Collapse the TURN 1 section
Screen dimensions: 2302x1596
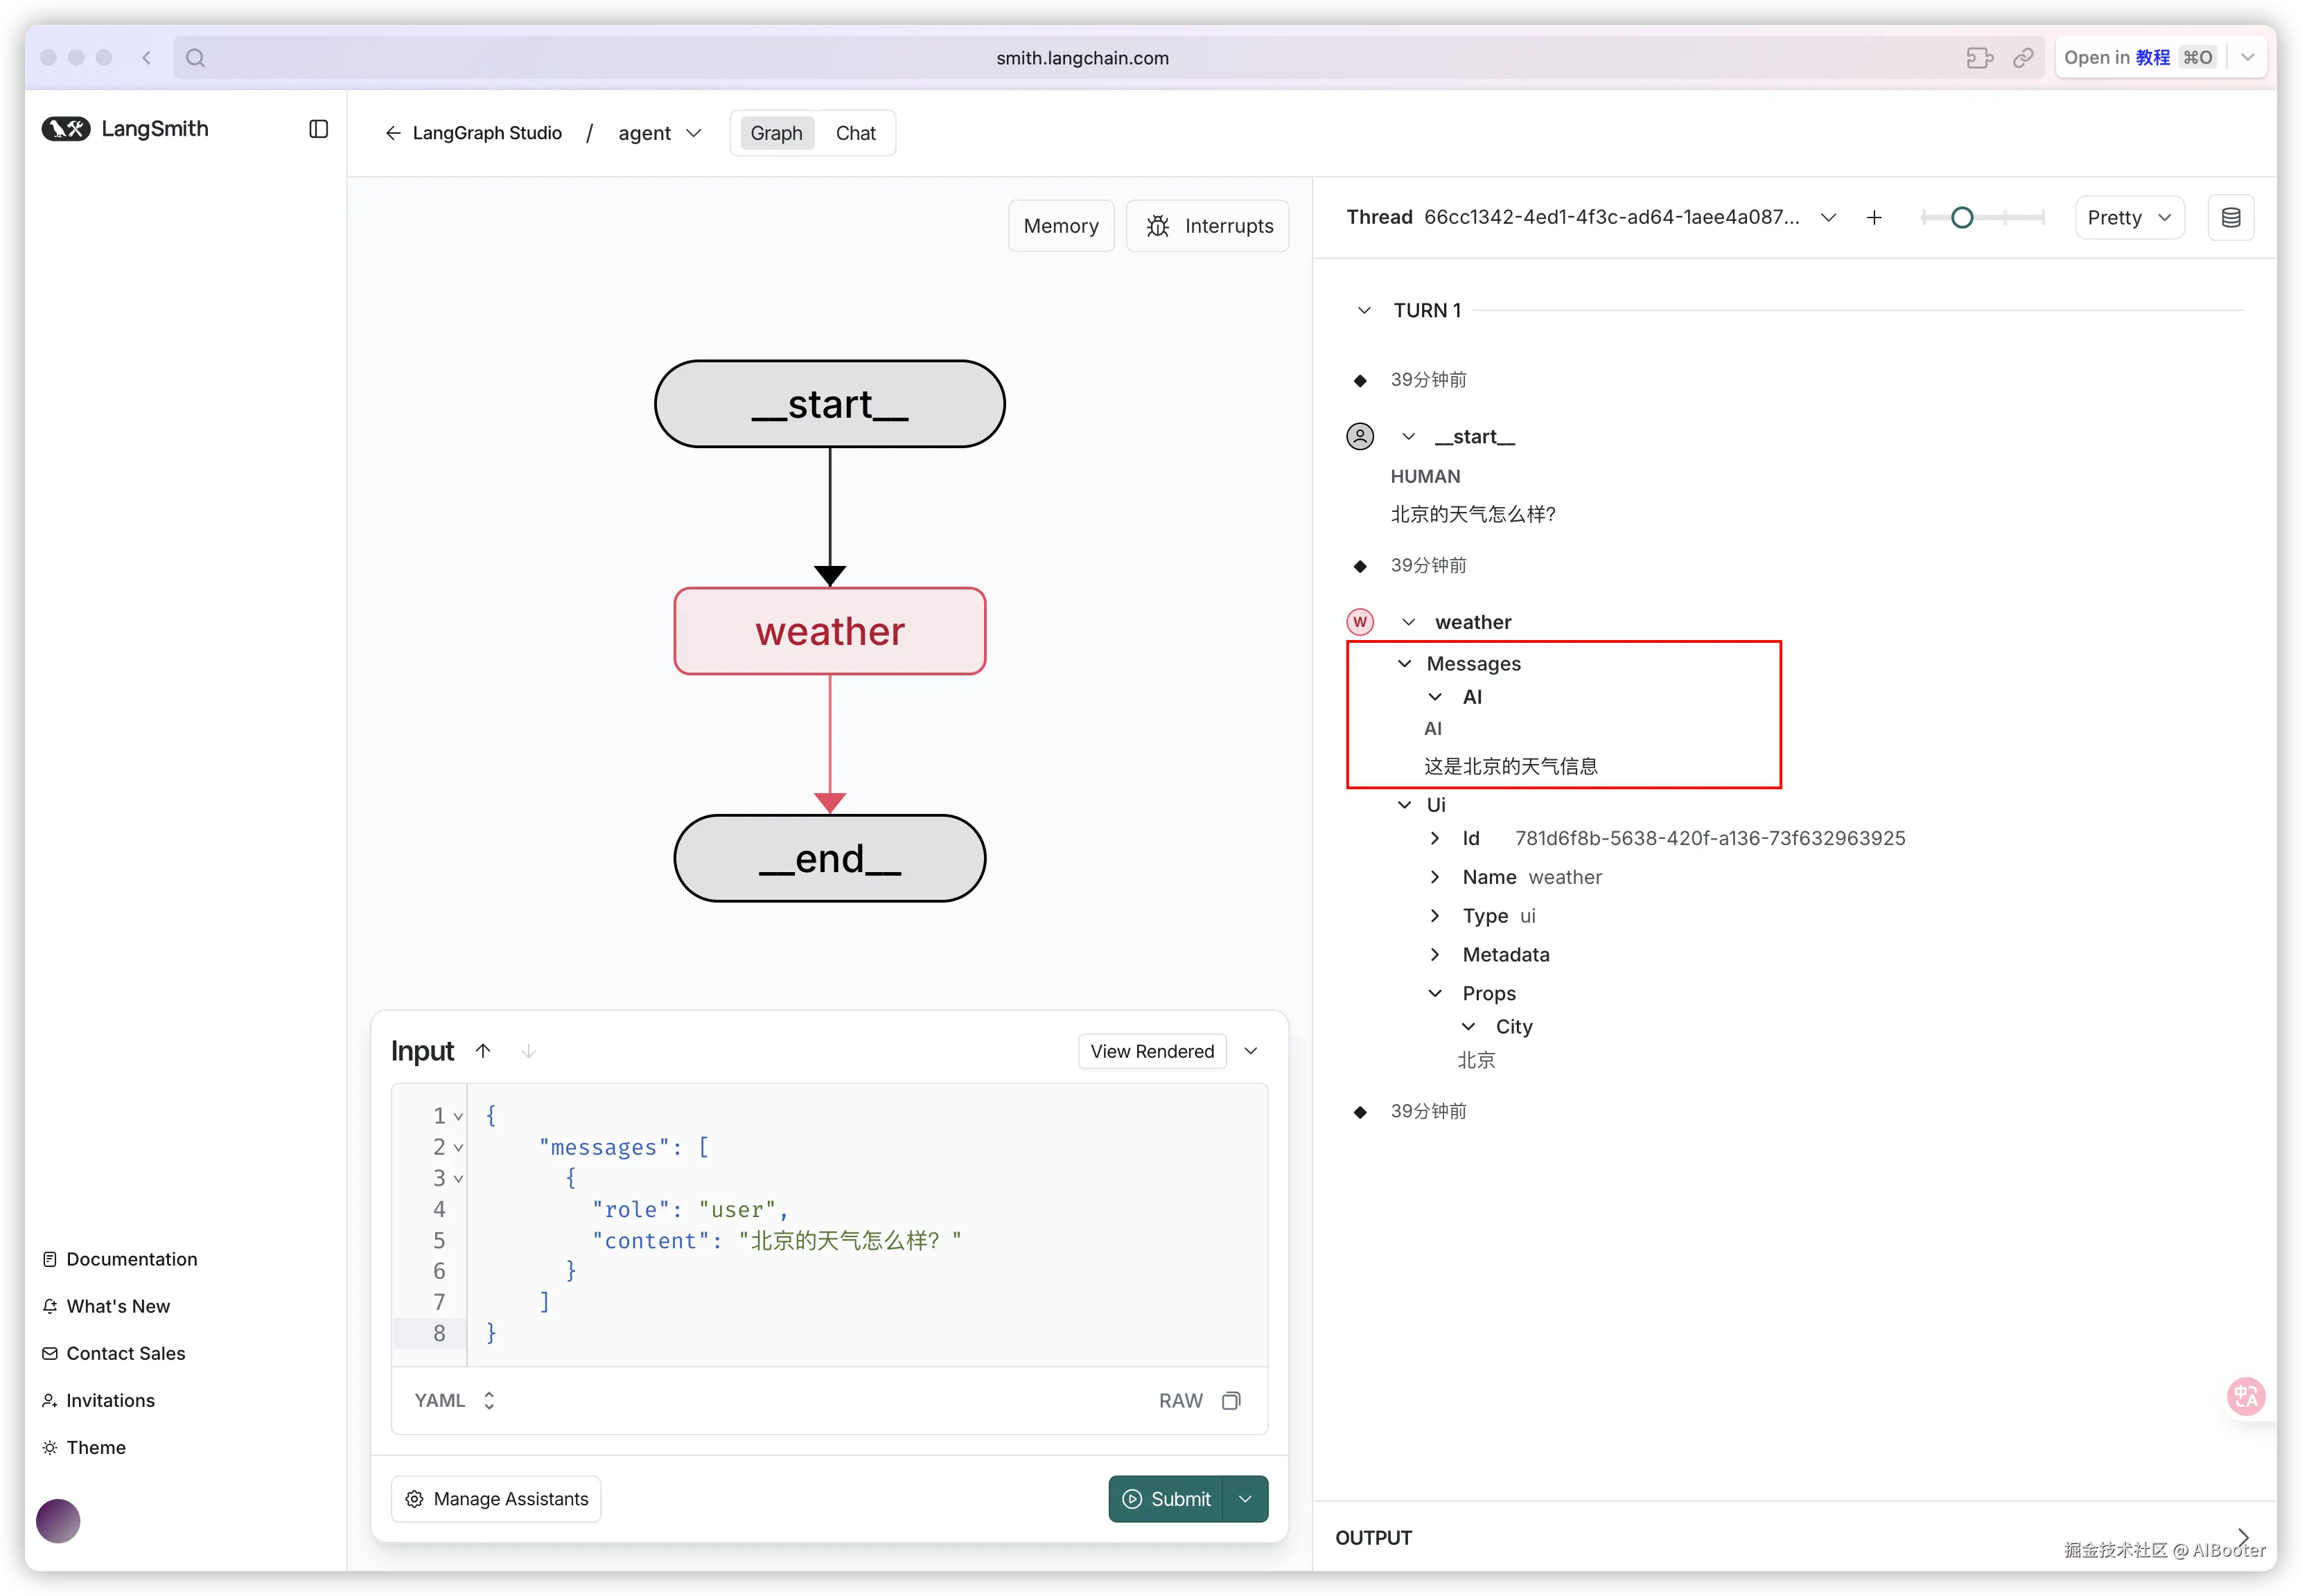(1364, 311)
